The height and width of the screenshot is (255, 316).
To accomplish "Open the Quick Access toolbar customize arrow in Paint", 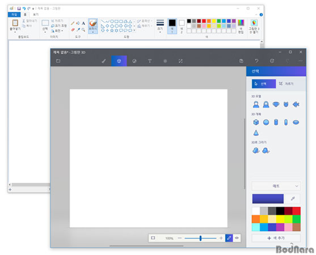I will click(33, 8).
